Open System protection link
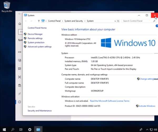Viewport: 158px width, 132px height. click(36, 42)
